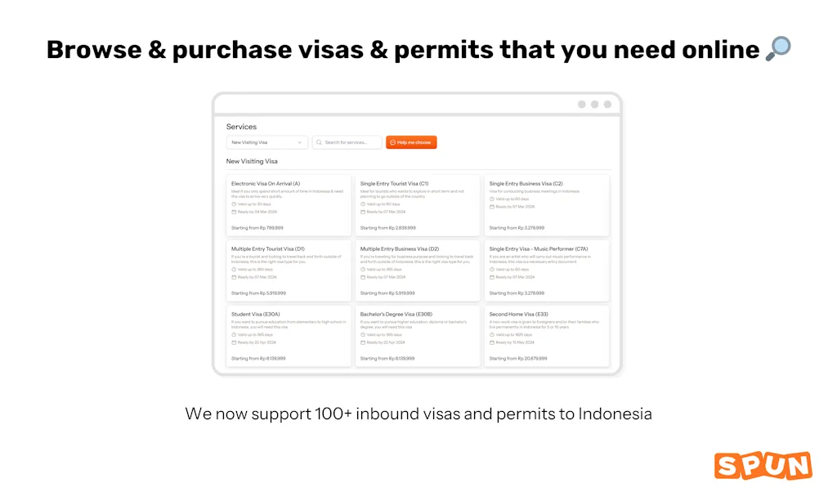This screenshot has width=837, height=501.
Task: Click the calendar icon on Second Home Visa card
Action: [492, 342]
